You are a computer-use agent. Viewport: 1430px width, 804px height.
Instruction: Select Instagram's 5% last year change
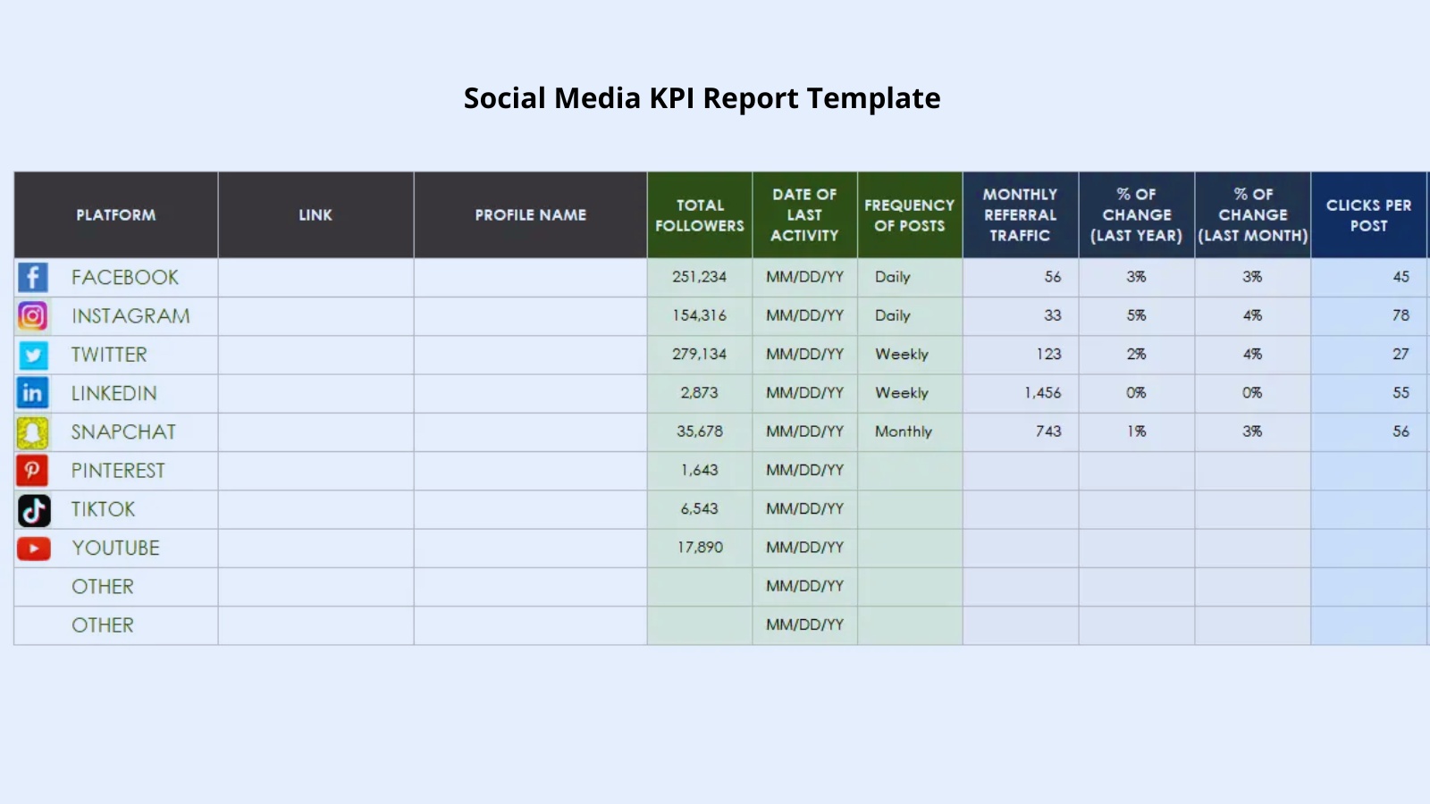1137,316
